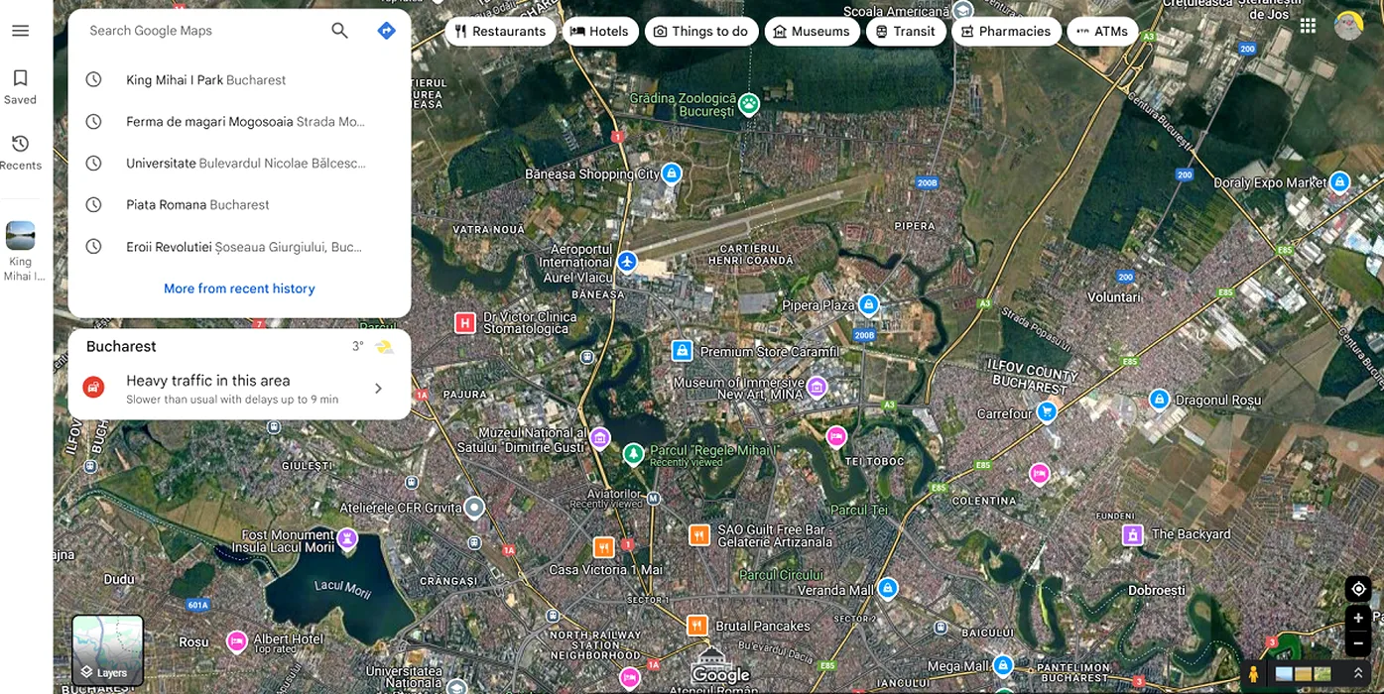Viewport: 1384px width, 694px height.
Task: Select King Mihai I Park history entry
Action: point(239,80)
